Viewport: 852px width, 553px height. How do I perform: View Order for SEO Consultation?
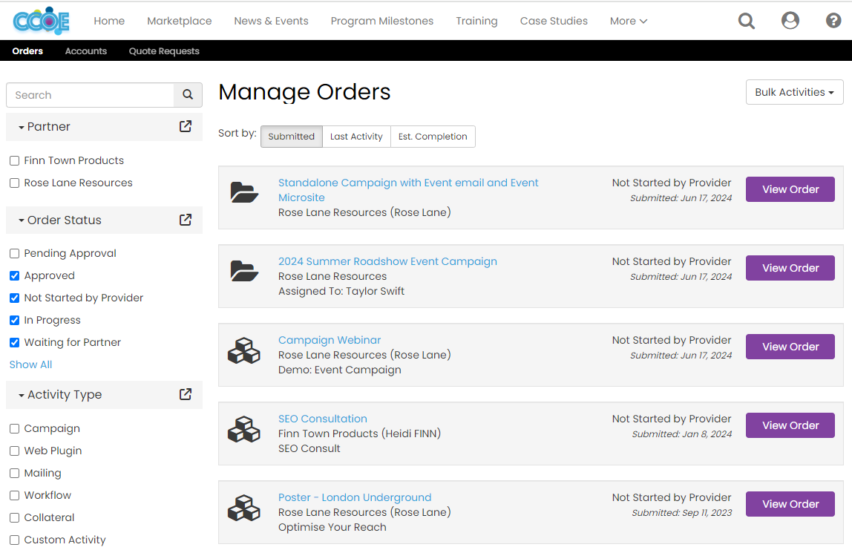tap(790, 425)
